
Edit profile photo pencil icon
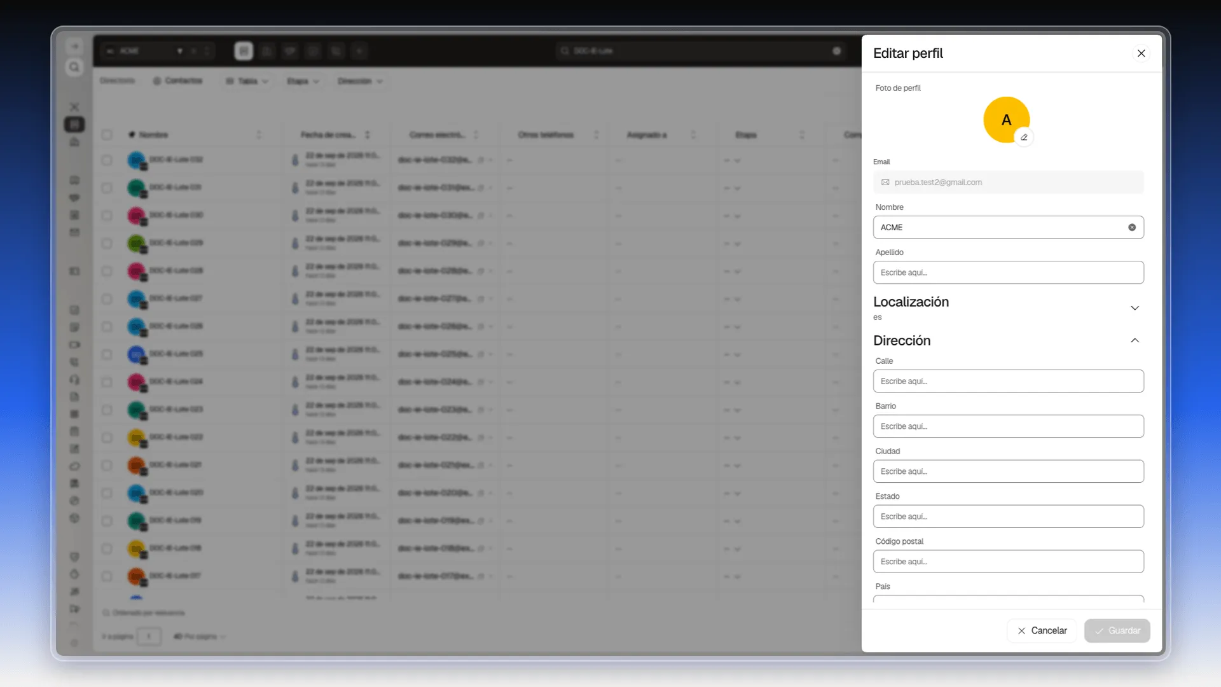(x=1024, y=137)
